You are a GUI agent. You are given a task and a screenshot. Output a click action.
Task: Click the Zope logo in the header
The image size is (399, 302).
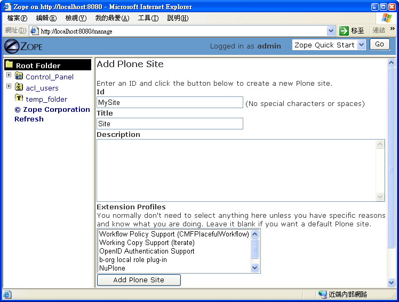pyautogui.click(x=23, y=46)
